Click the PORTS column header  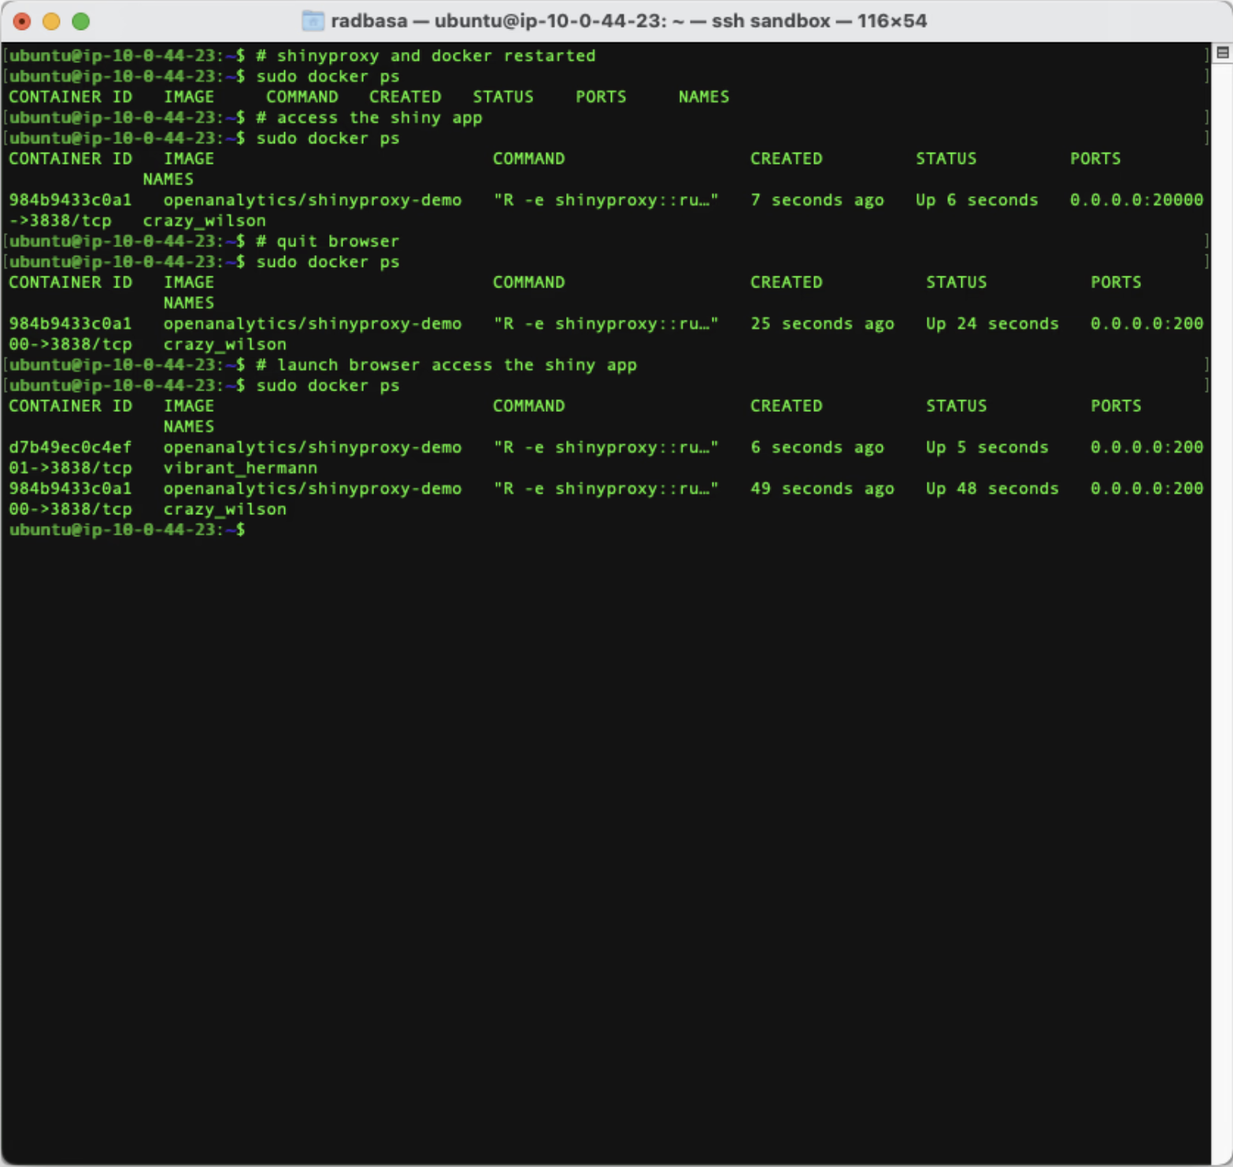coord(1115,406)
